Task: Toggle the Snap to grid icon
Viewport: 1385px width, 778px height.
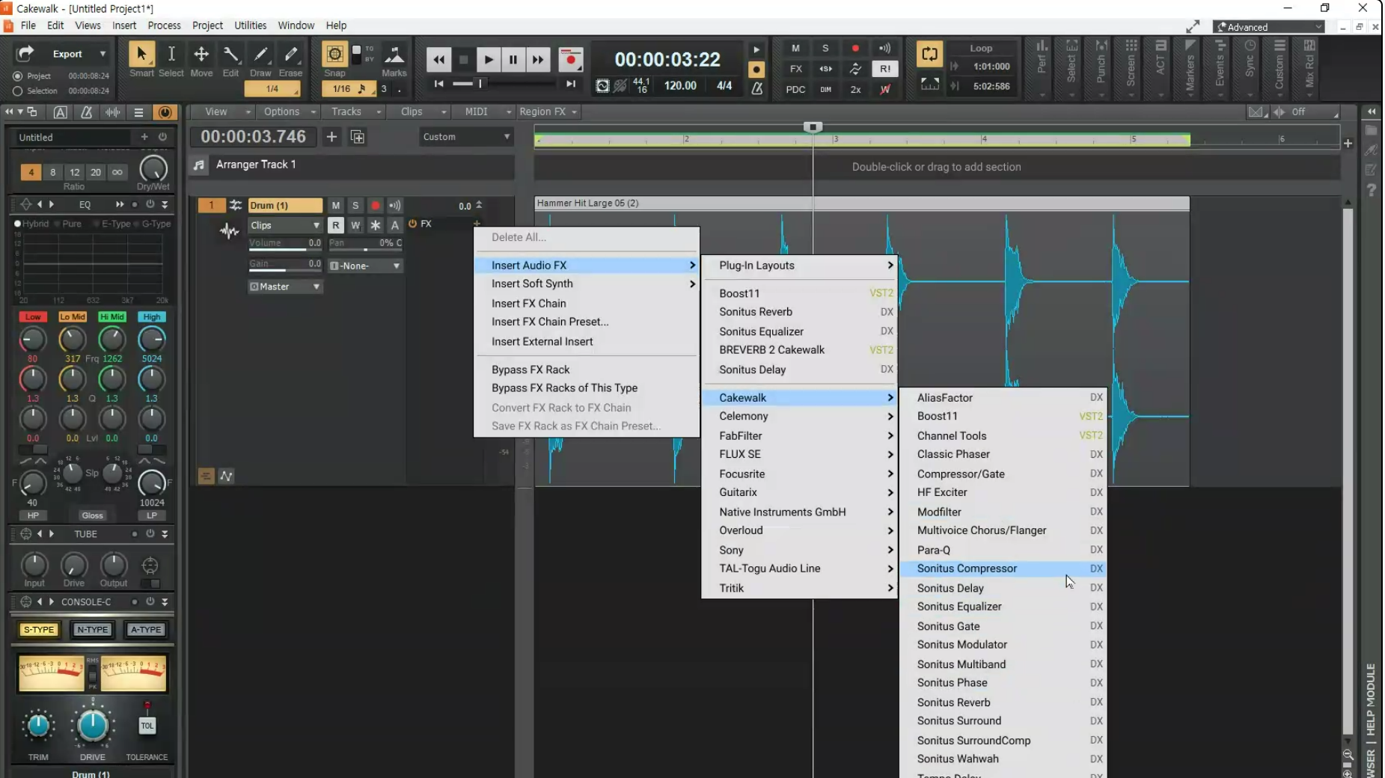Action: click(334, 55)
